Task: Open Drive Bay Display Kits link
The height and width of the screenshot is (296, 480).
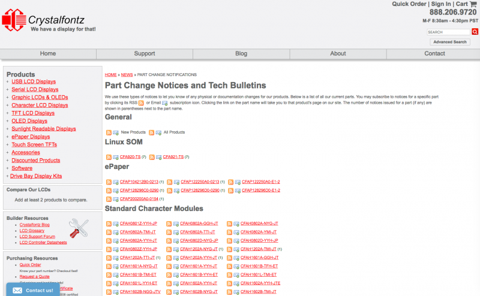Action: pyautogui.click(x=36, y=176)
